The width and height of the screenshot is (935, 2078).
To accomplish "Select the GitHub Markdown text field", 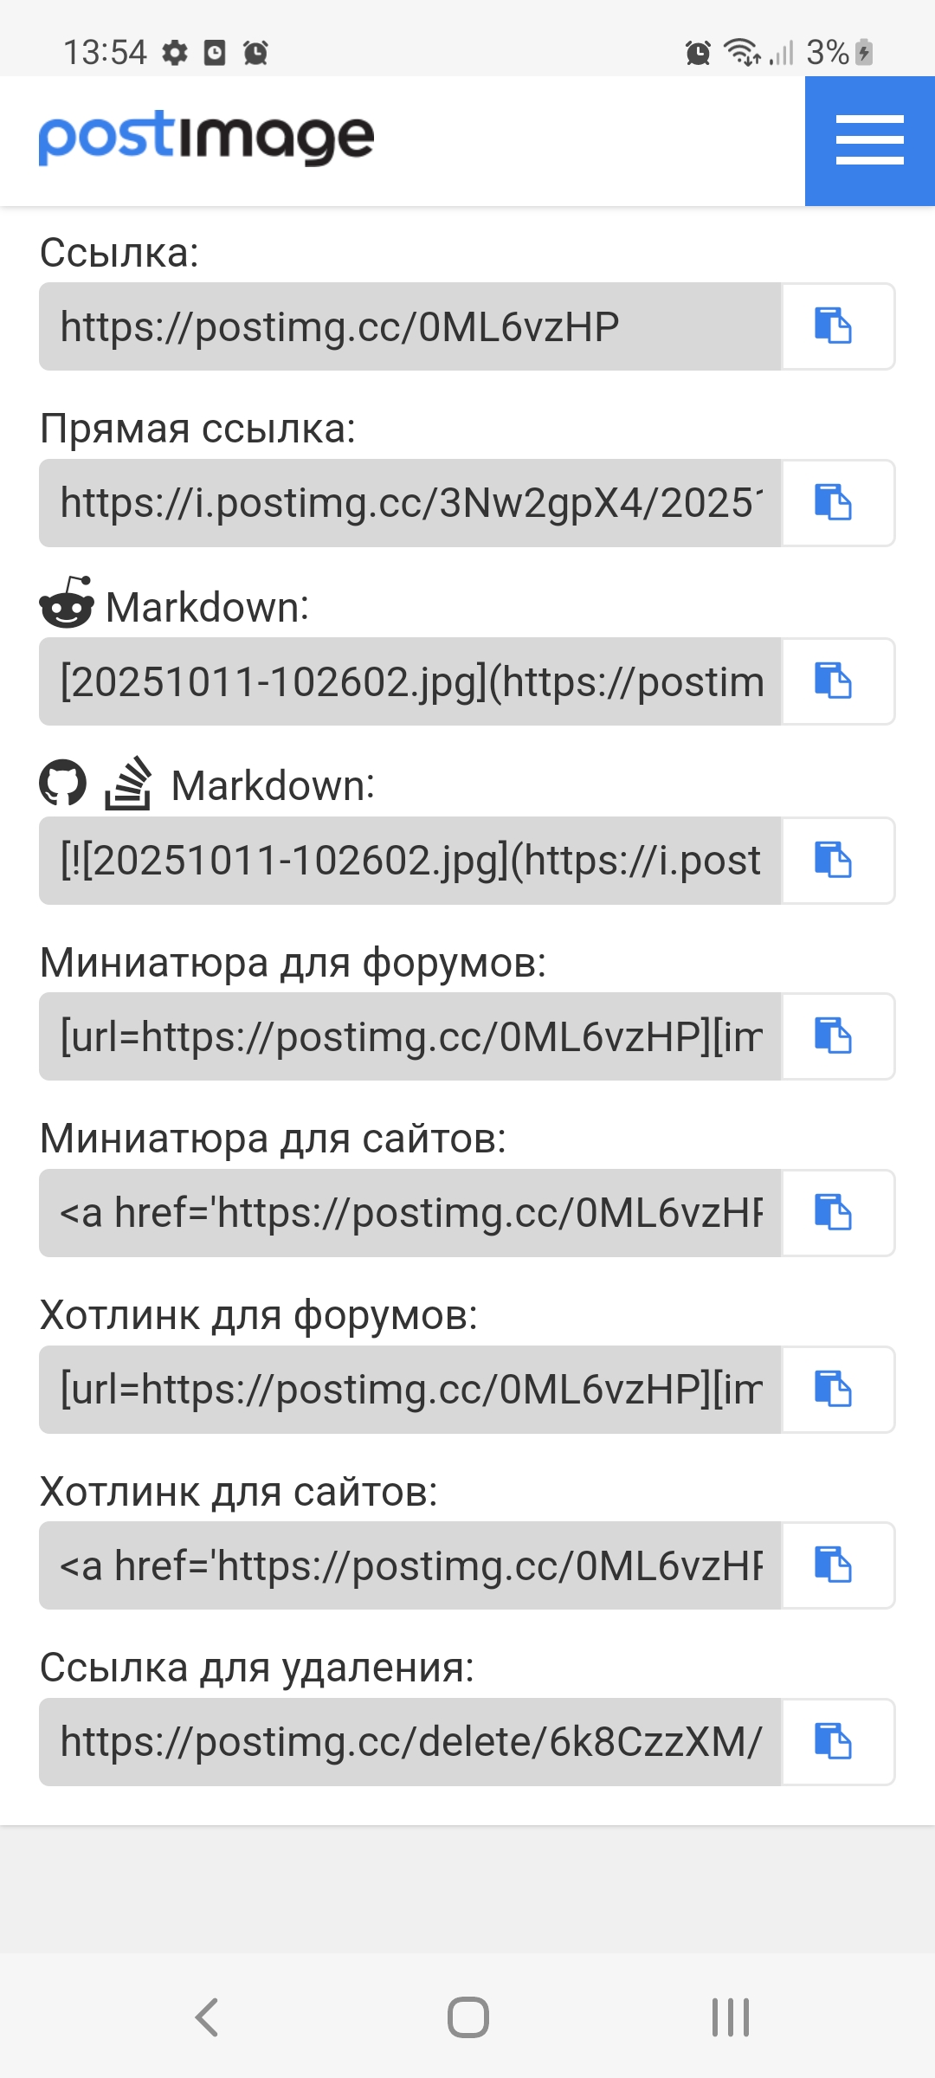I will (410, 861).
